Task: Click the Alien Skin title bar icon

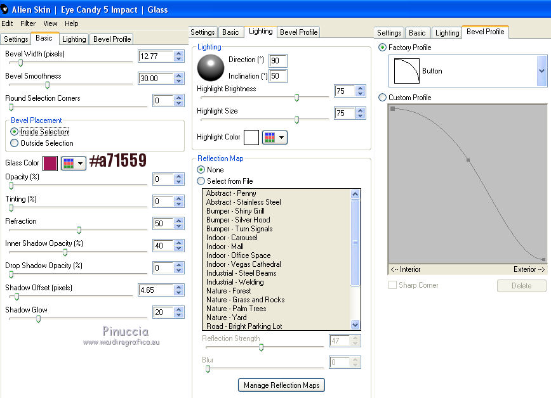Action: (5, 10)
